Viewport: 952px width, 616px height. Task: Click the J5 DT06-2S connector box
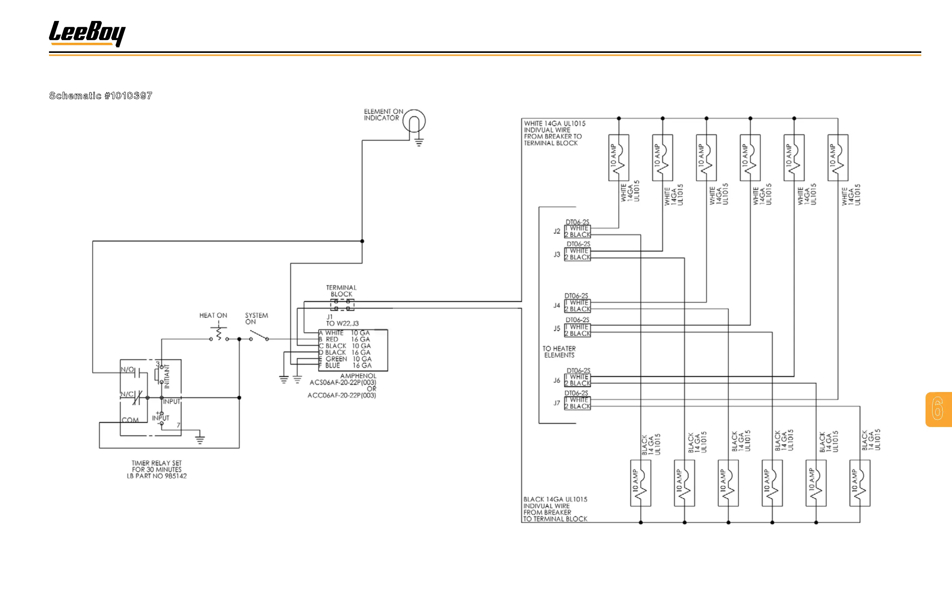pos(577,331)
